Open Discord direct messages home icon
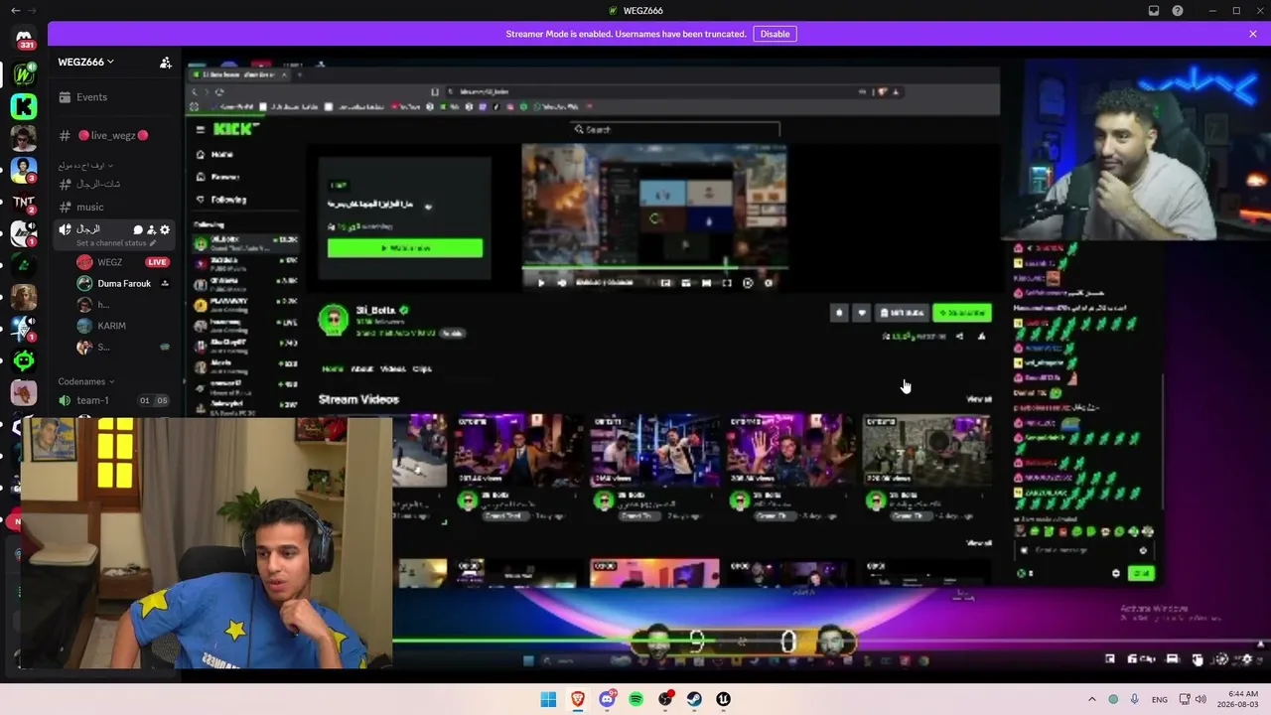The image size is (1271, 715). point(24,40)
